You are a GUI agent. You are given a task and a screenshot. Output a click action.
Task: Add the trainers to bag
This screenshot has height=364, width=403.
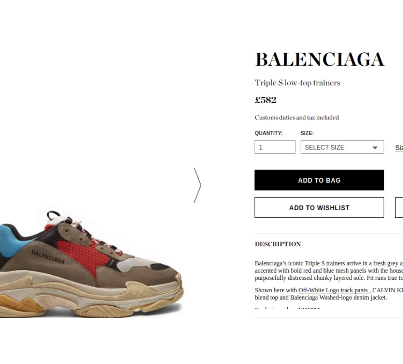319,180
